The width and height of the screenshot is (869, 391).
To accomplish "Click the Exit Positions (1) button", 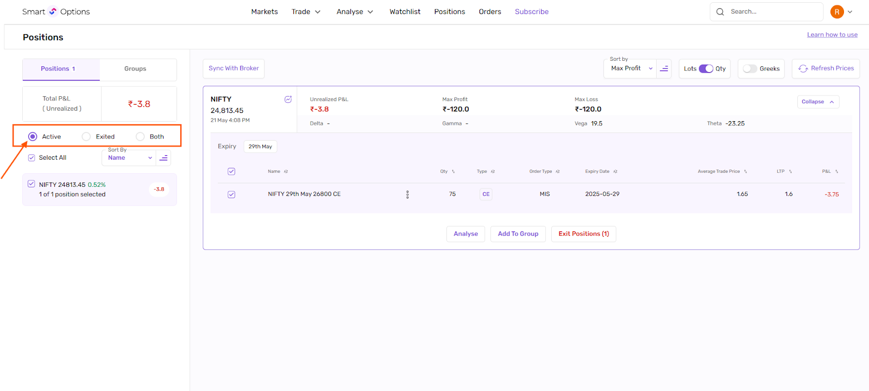I will tap(583, 234).
